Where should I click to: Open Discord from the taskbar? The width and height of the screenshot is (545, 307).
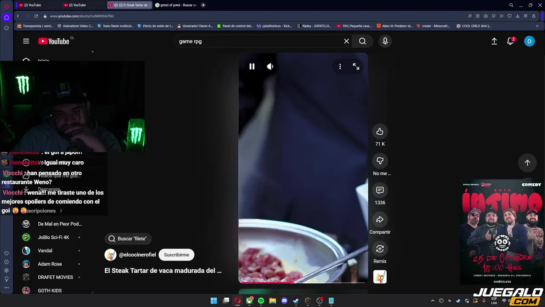284,301
